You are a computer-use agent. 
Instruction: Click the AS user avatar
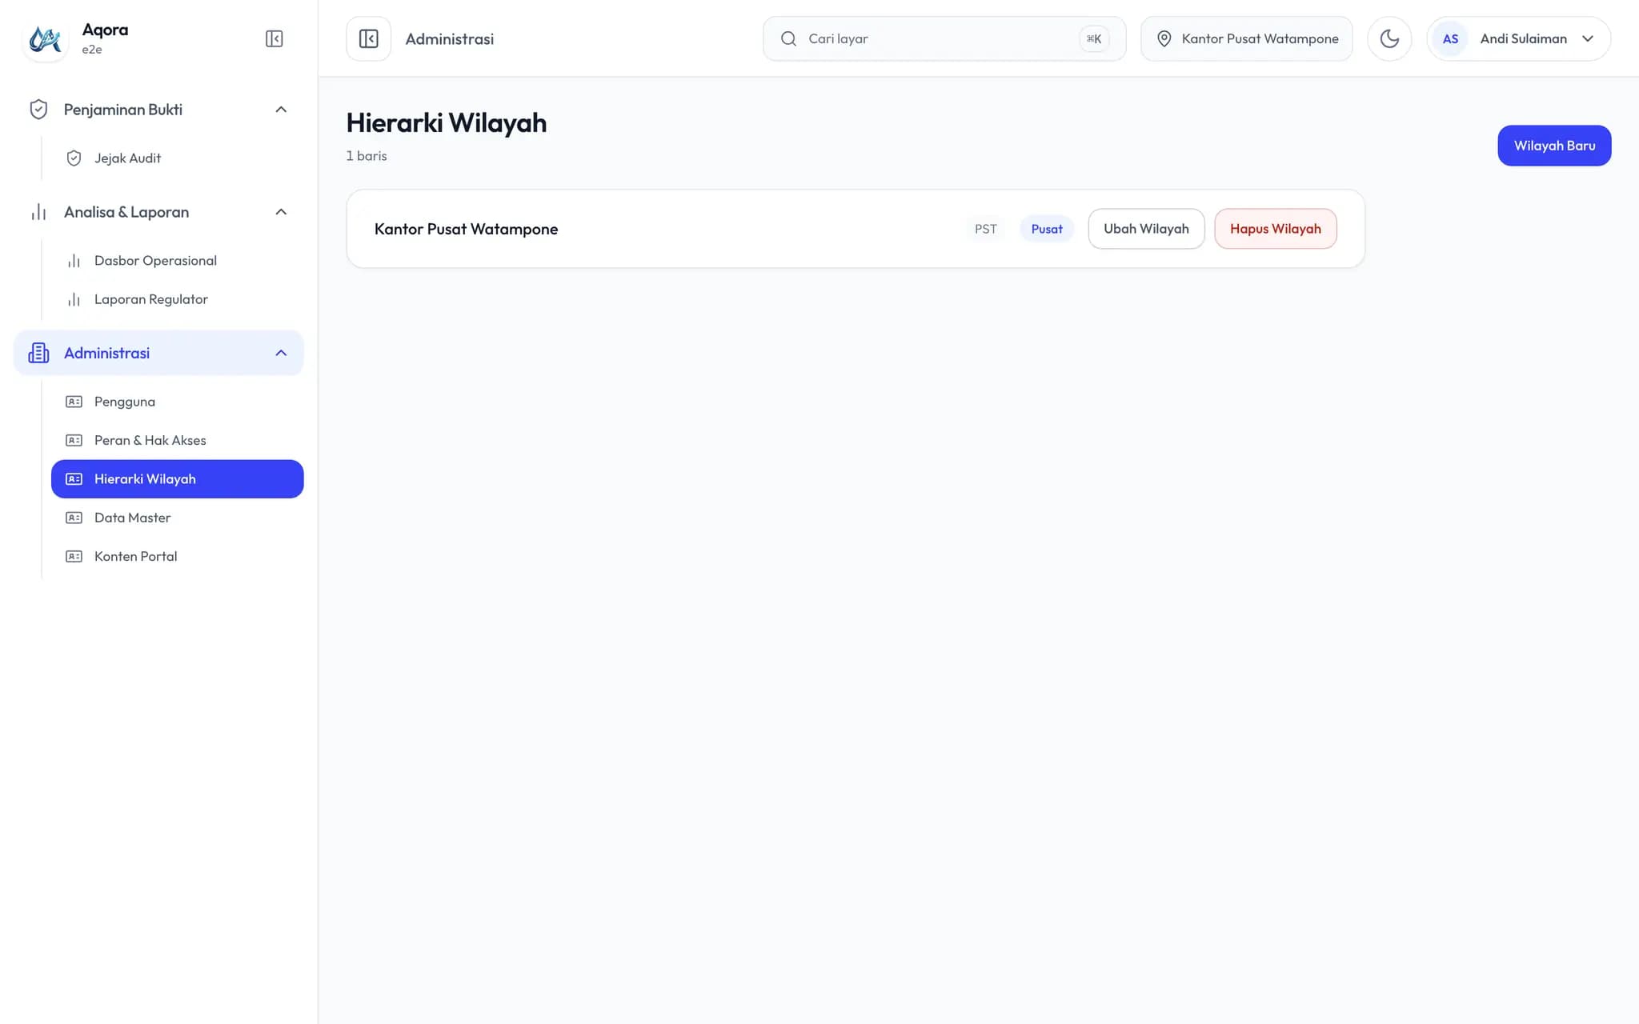click(x=1450, y=38)
